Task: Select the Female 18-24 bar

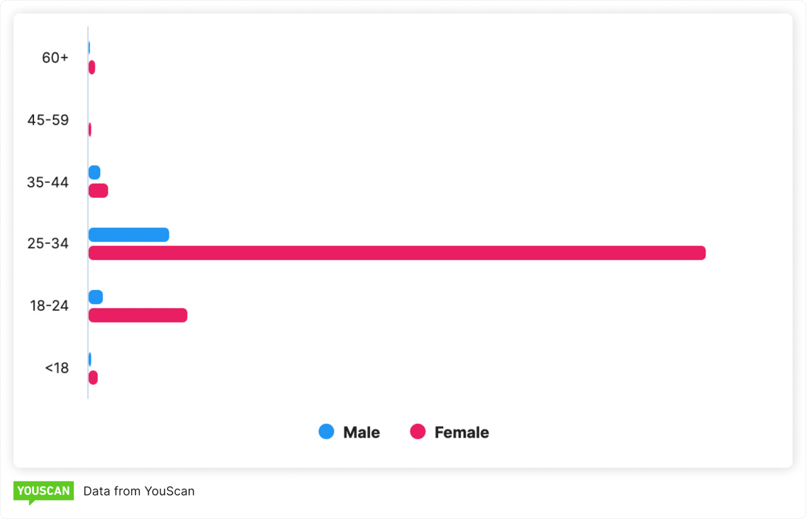Action: pyautogui.click(x=137, y=315)
